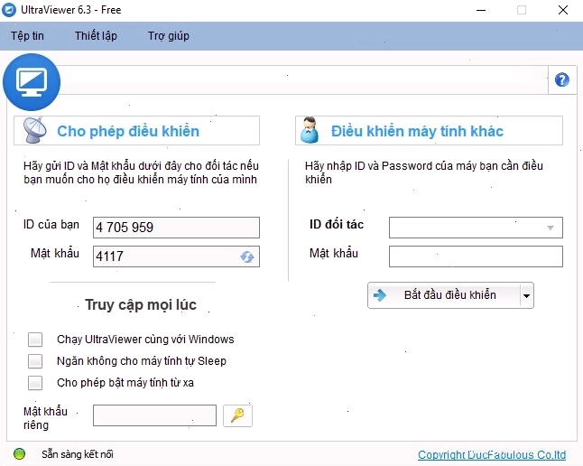Click the password refresh arrows icon
Screen dimensions: 583x466
(x=247, y=256)
